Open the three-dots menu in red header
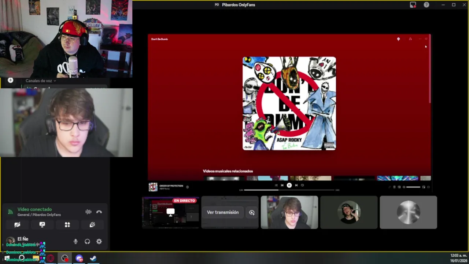Viewport: 469px width, 264px height. (420, 39)
